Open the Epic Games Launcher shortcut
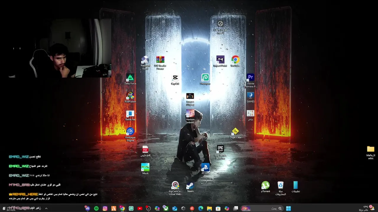This screenshot has height=212, width=378. [x=220, y=153]
